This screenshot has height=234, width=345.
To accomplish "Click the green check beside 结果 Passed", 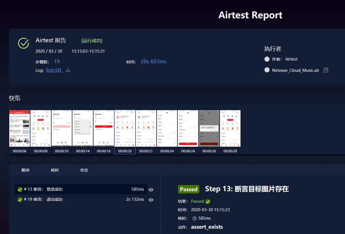I will (x=208, y=201).
